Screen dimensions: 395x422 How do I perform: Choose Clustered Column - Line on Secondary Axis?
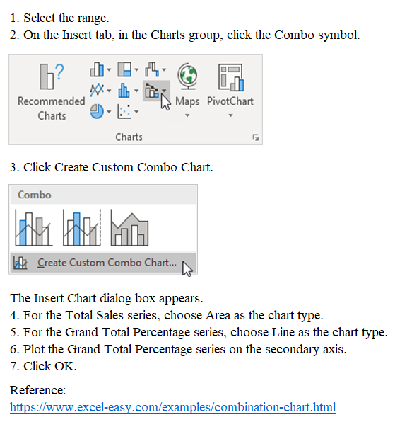[x=82, y=227]
